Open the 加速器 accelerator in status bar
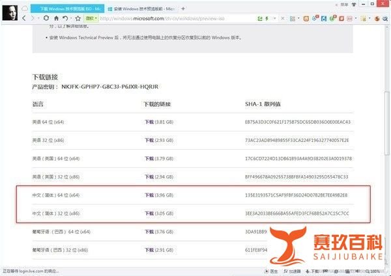The height and width of the screenshot is (276, 391). tap(292, 271)
